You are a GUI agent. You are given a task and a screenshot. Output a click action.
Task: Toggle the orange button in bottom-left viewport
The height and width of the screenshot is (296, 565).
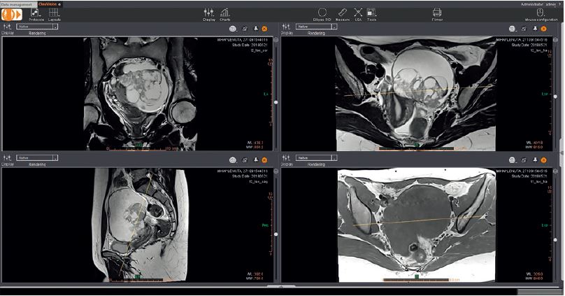[x=264, y=160]
